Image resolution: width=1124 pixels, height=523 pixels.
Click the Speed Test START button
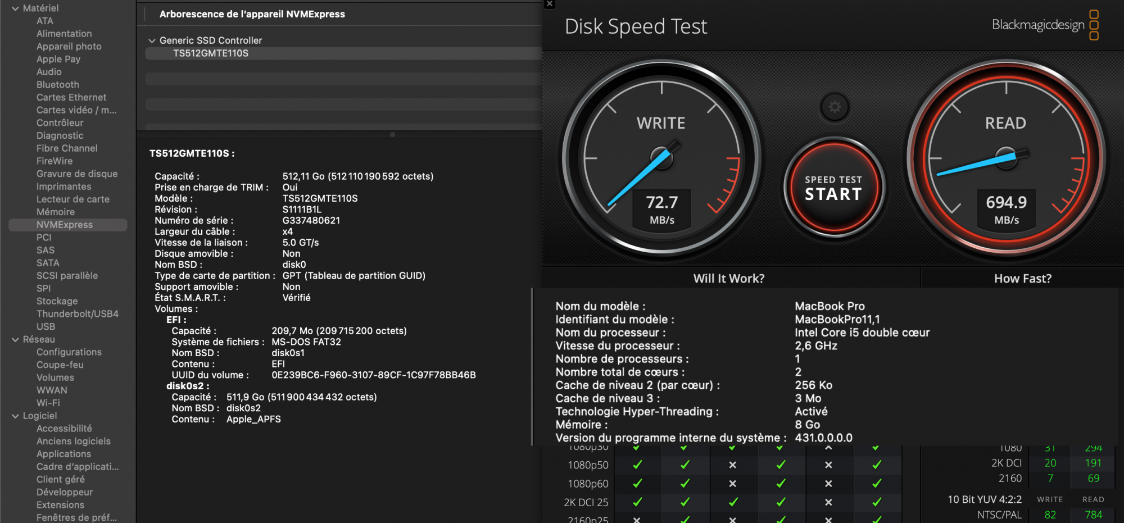pyautogui.click(x=833, y=188)
